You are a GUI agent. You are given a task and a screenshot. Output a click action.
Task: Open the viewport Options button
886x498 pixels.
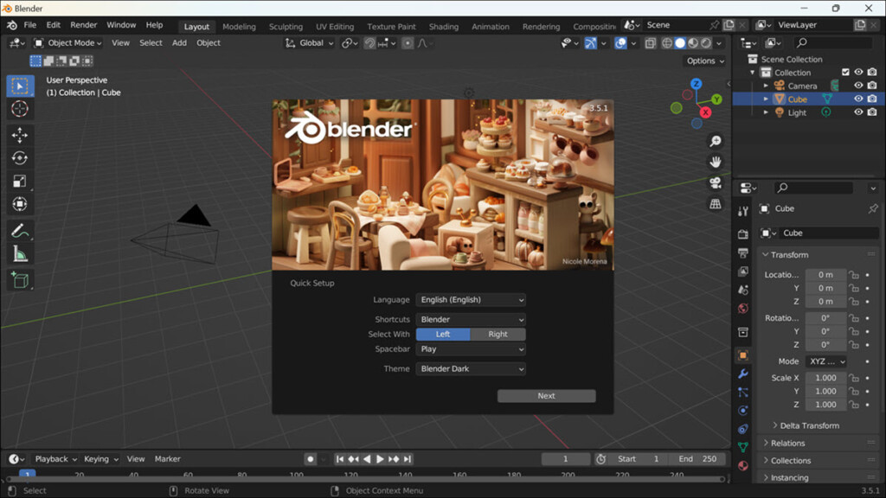pyautogui.click(x=705, y=61)
